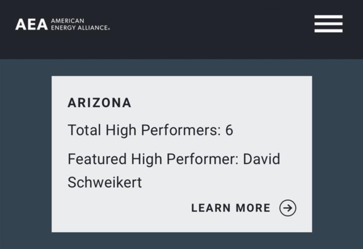
Task: Click the middle bar of the hamburger icon
Action: (x=328, y=24)
